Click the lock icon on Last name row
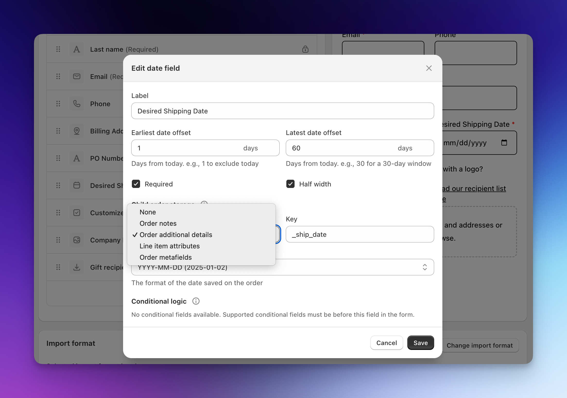Image resolution: width=567 pixels, height=398 pixels. click(x=305, y=49)
